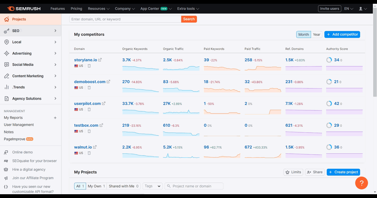Go to Pricing page

[76, 9]
